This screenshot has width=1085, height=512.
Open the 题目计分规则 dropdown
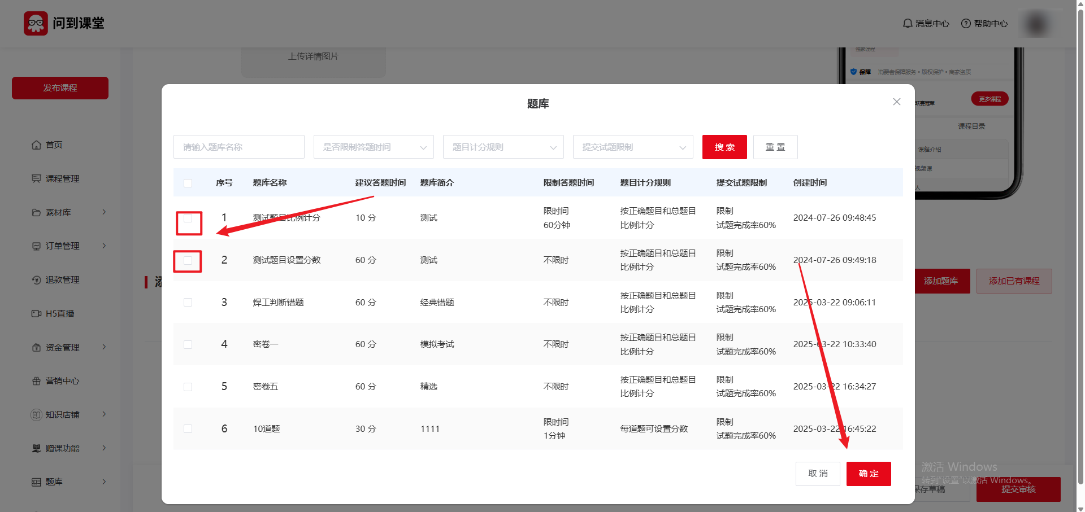pyautogui.click(x=504, y=147)
